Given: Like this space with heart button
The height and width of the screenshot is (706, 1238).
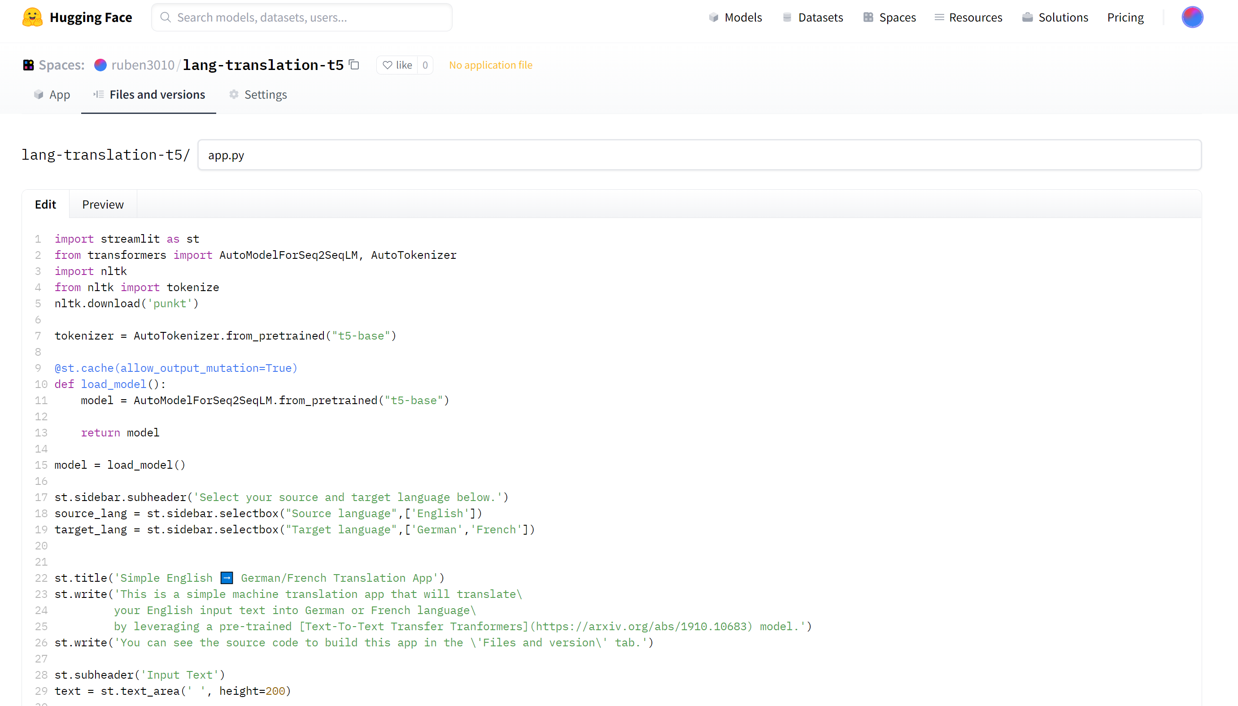Looking at the screenshot, I should click(x=397, y=65).
